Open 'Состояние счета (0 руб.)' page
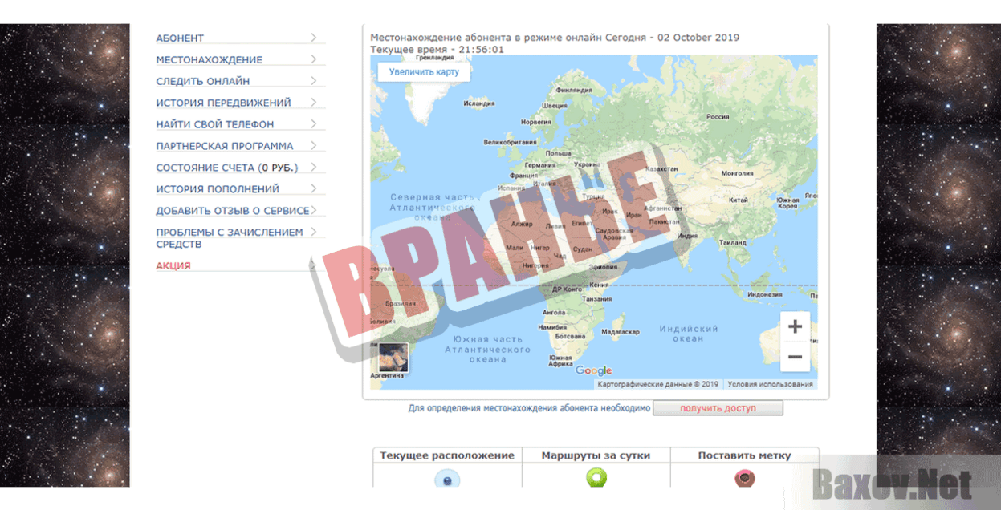The image size is (1001, 510). (x=226, y=168)
